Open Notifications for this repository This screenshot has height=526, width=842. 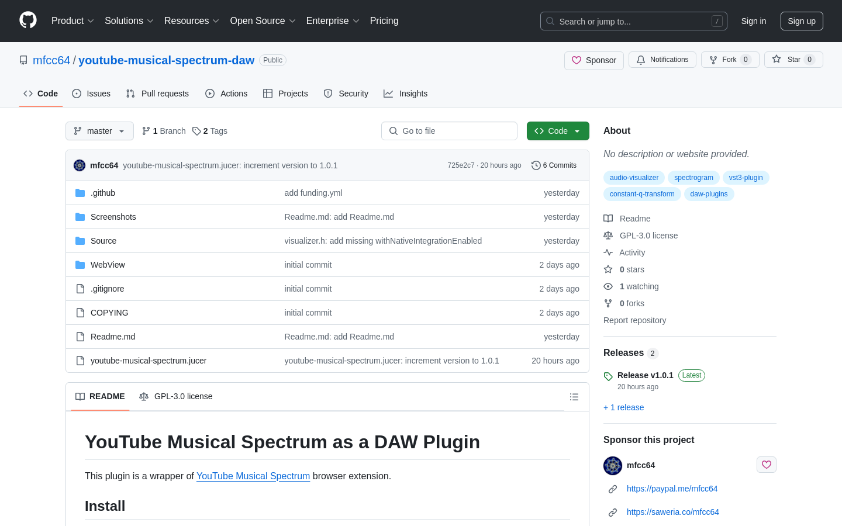pyautogui.click(x=662, y=60)
